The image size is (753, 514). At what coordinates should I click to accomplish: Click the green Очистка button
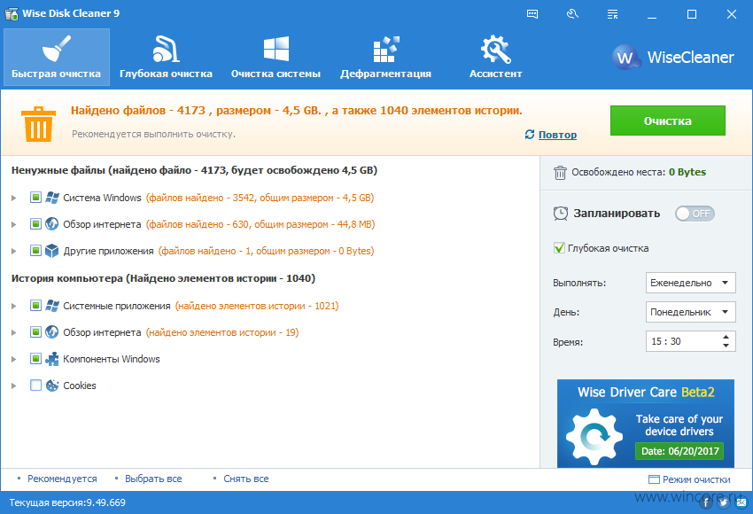(668, 121)
